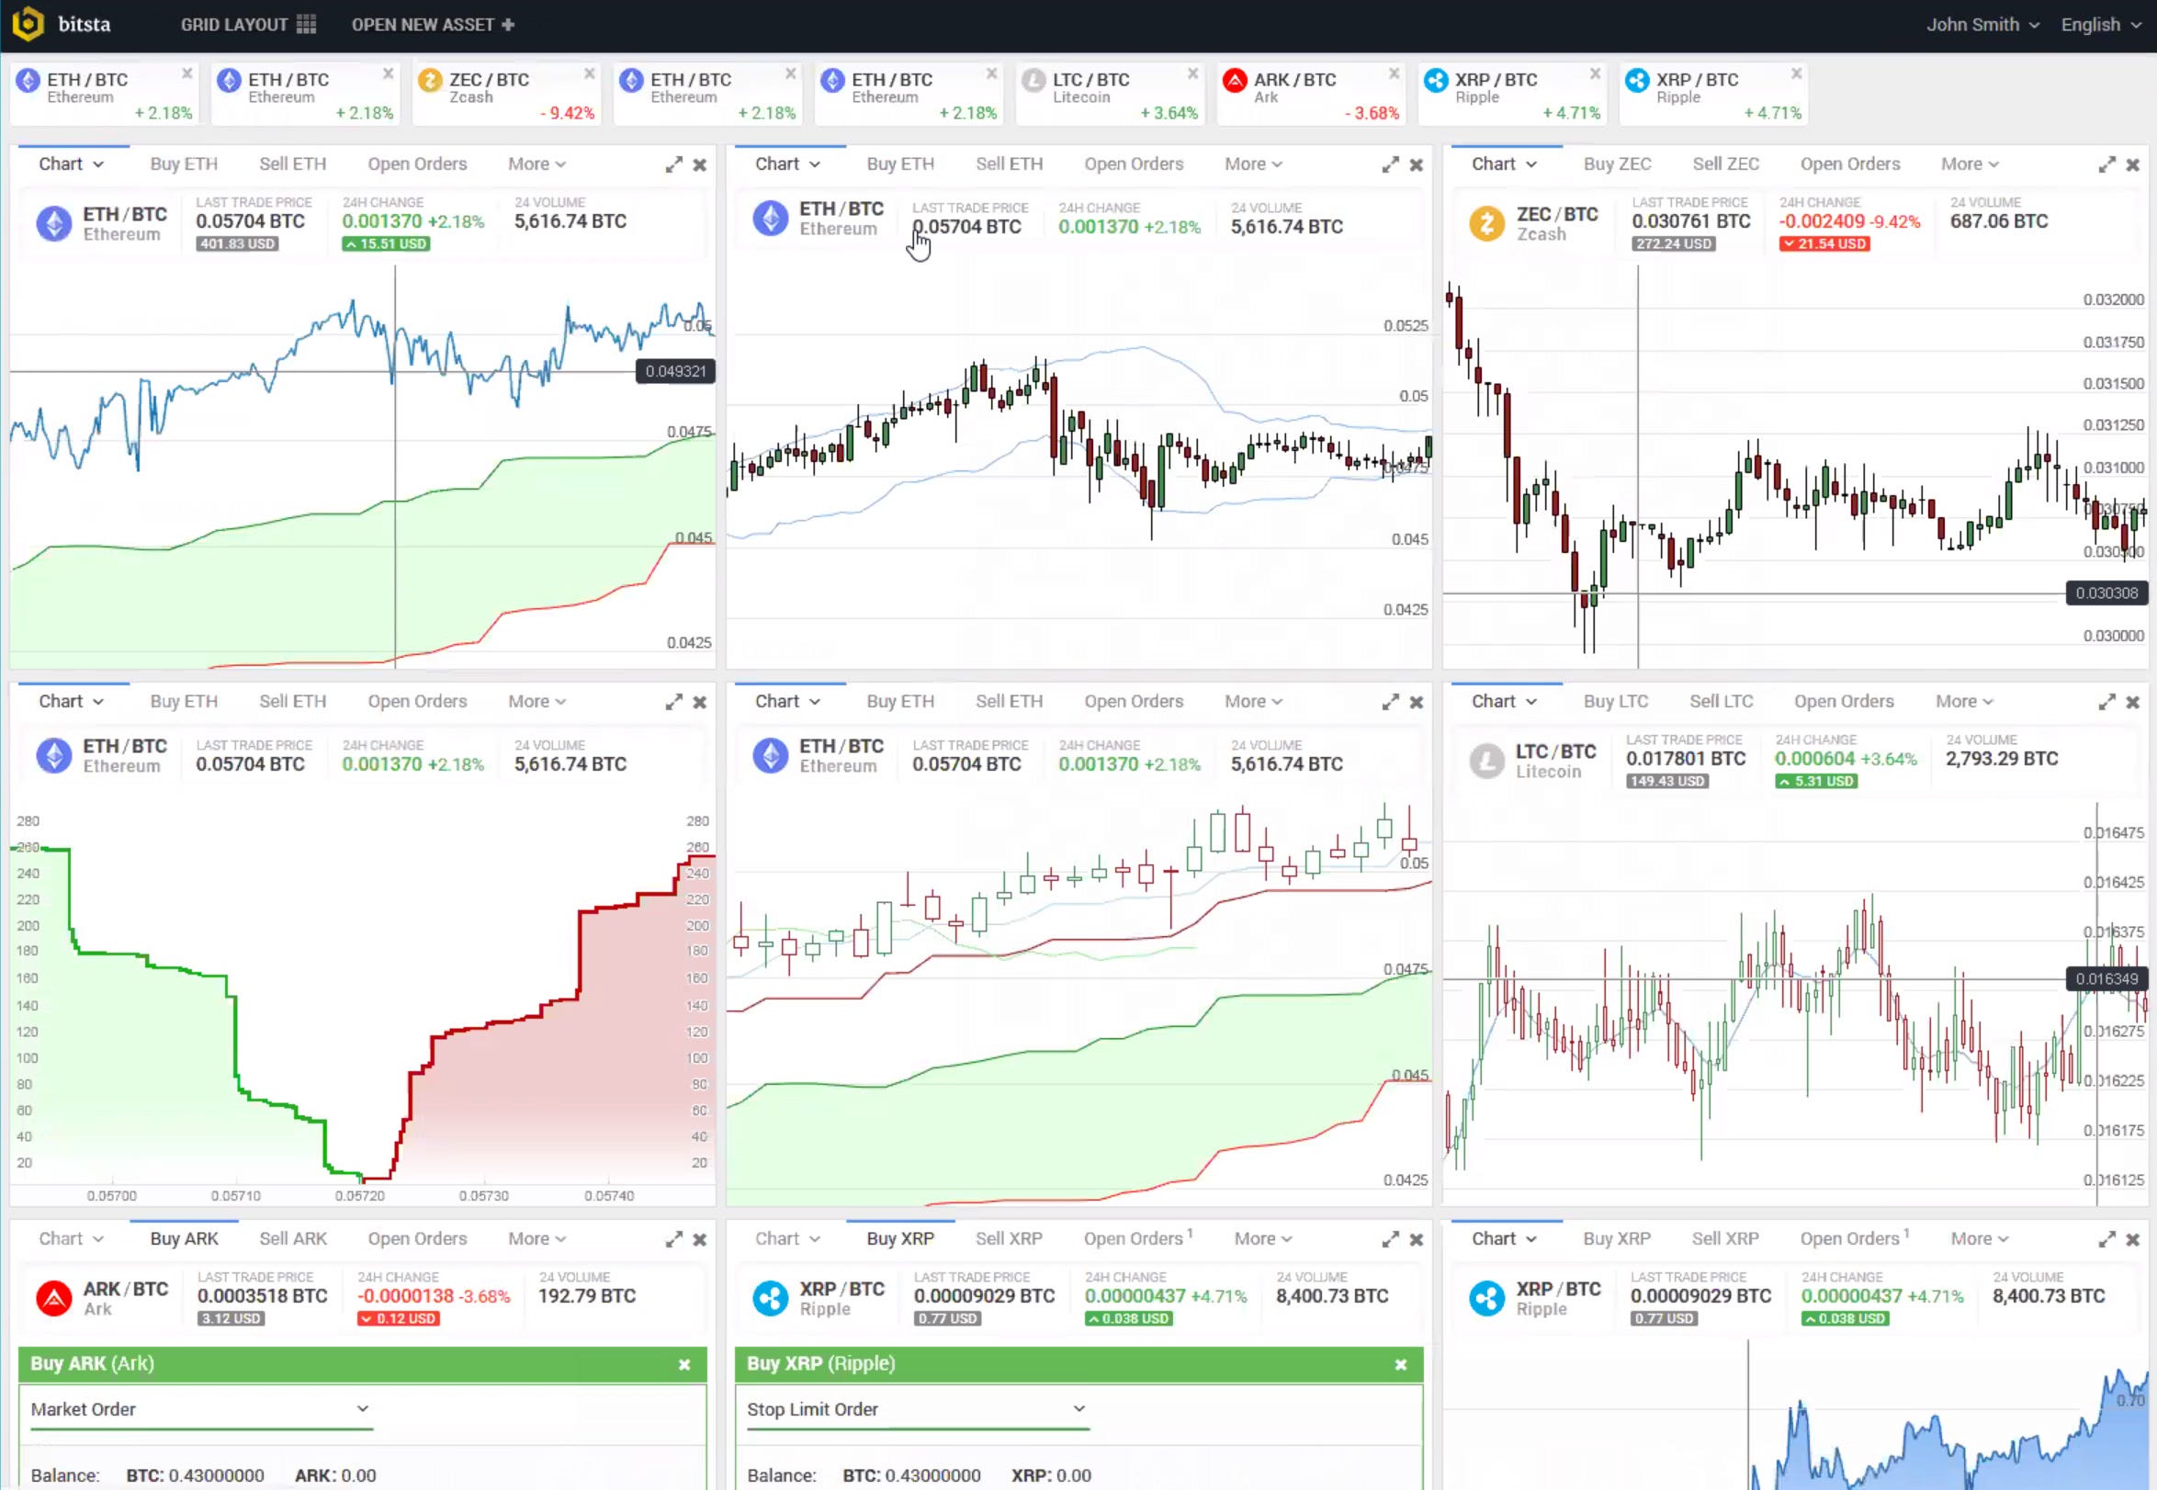Expand the ARK panel to fullscreen
Viewport: 2157px width, 1490px height.
click(674, 1240)
